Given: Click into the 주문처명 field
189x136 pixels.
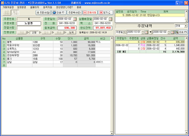Looking at the screenshot, I should point(29,23).
